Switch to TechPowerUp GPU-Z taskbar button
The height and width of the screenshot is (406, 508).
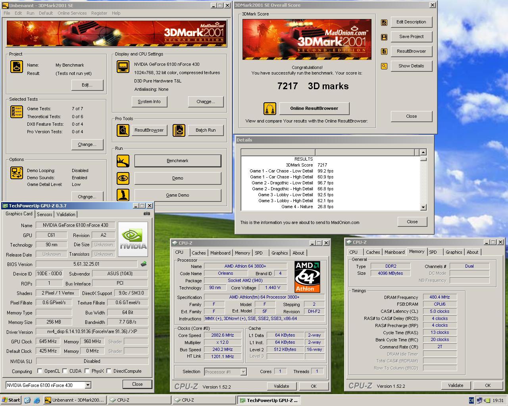point(269,400)
